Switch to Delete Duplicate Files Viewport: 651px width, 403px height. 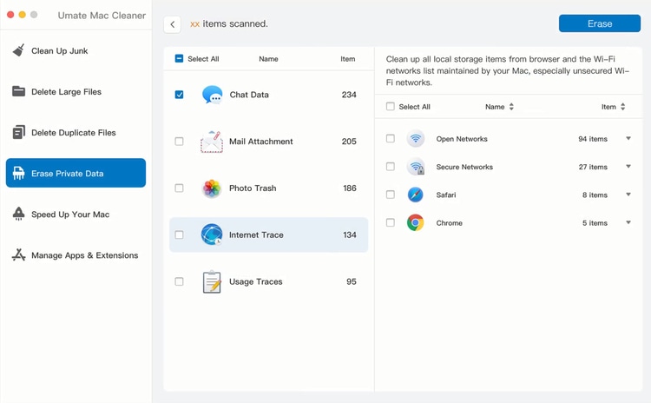pos(73,133)
